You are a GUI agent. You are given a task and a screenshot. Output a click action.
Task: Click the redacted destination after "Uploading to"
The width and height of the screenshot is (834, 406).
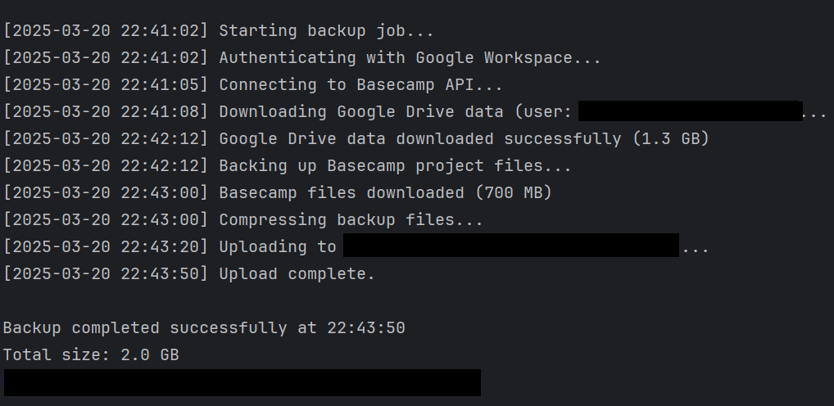tap(511, 246)
